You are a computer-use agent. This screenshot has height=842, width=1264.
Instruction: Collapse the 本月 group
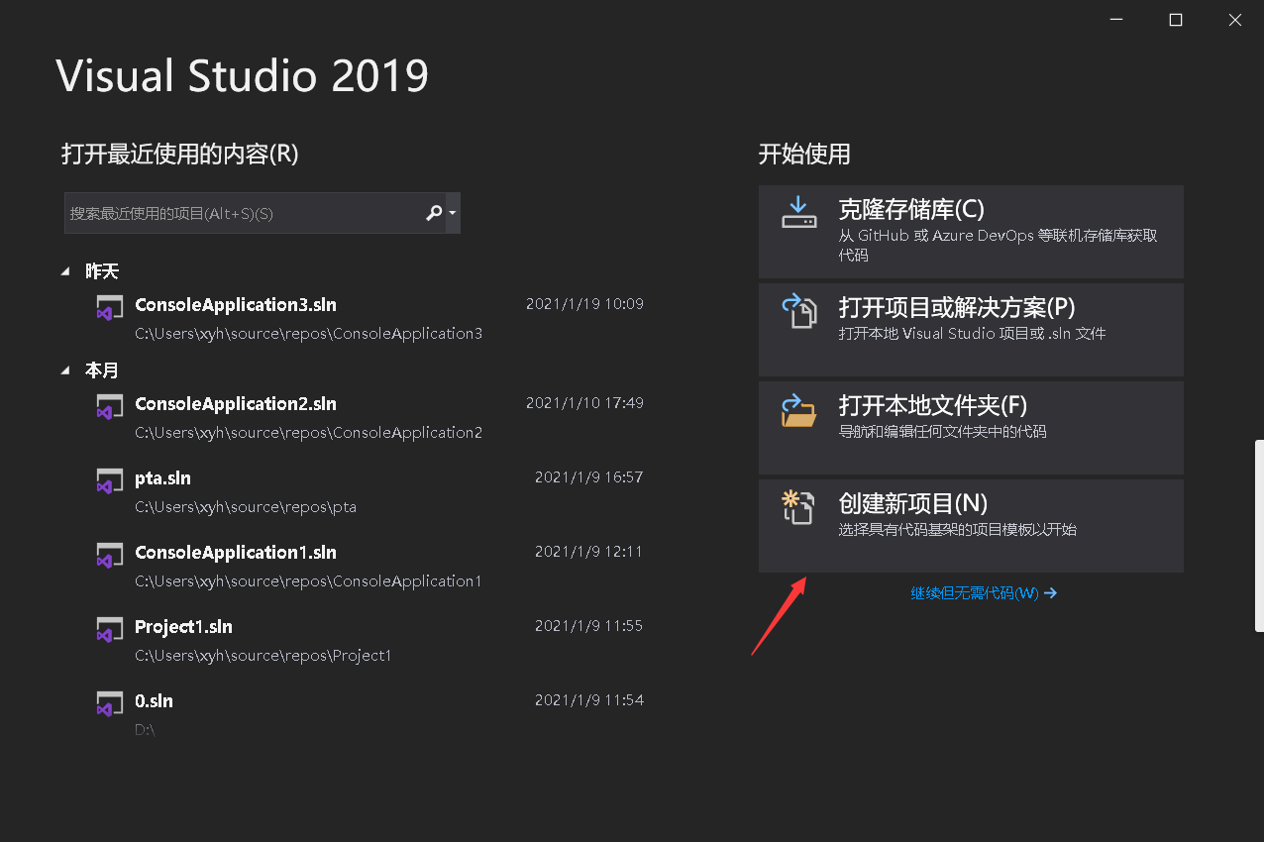coord(65,370)
